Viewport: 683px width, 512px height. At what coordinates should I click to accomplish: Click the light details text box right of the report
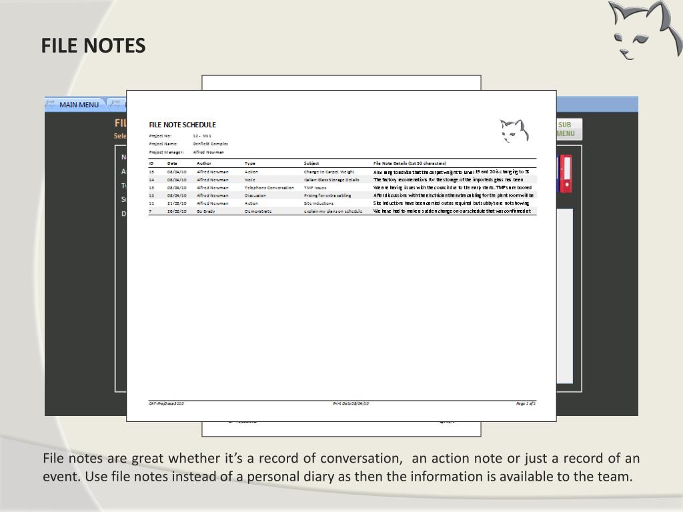tap(564, 296)
